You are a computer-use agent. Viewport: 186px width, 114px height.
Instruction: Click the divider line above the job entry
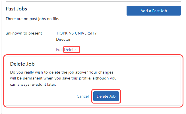pos(93,26)
